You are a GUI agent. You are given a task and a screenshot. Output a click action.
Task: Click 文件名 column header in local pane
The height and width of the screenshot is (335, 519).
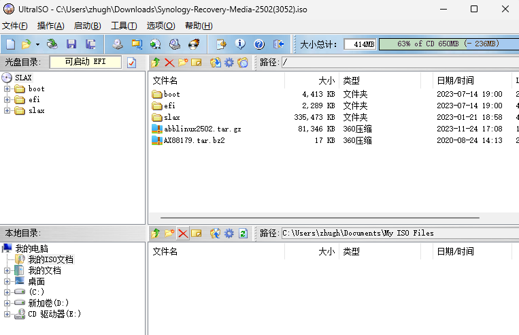[x=216, y=251]
